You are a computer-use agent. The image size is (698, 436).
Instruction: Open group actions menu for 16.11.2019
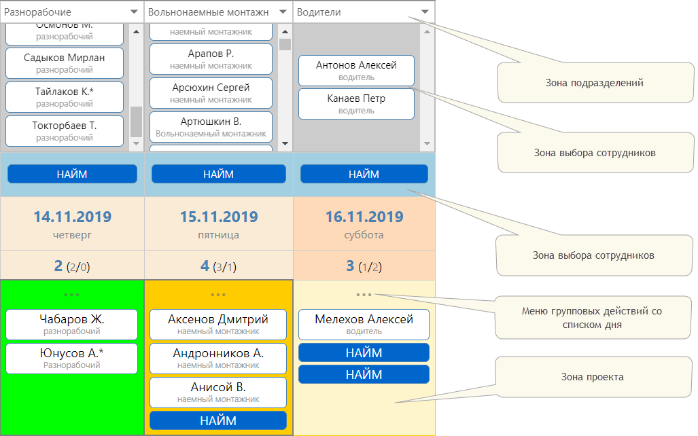point(364,295)
